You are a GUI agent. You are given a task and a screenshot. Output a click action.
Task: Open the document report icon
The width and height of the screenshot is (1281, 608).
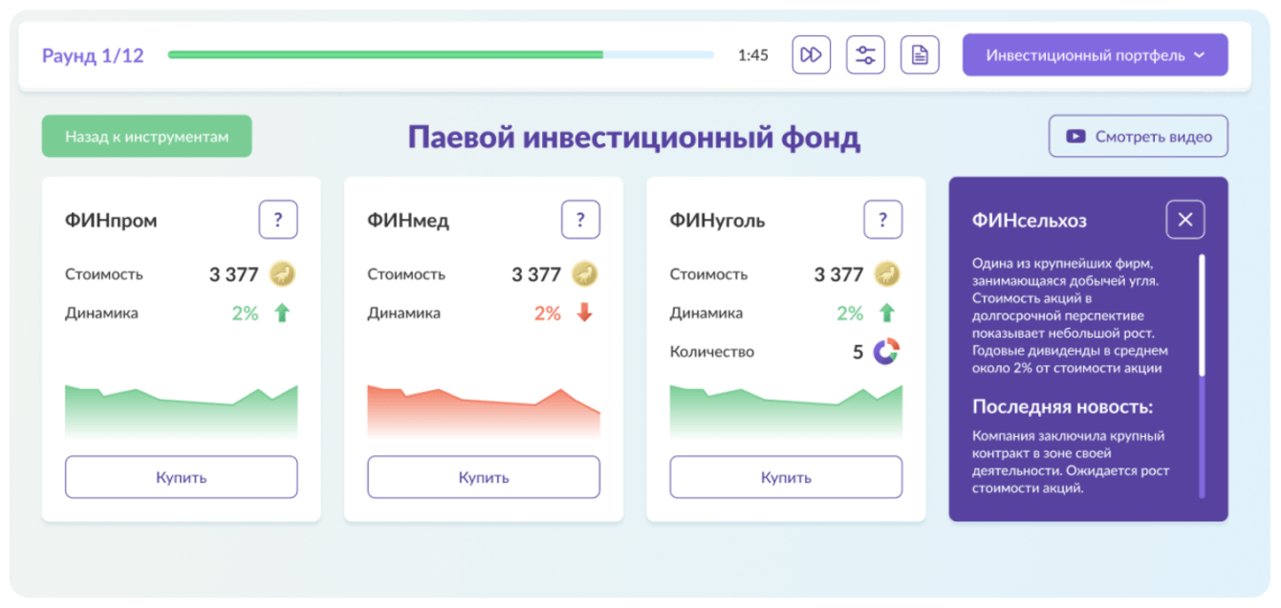coord(920,54)
